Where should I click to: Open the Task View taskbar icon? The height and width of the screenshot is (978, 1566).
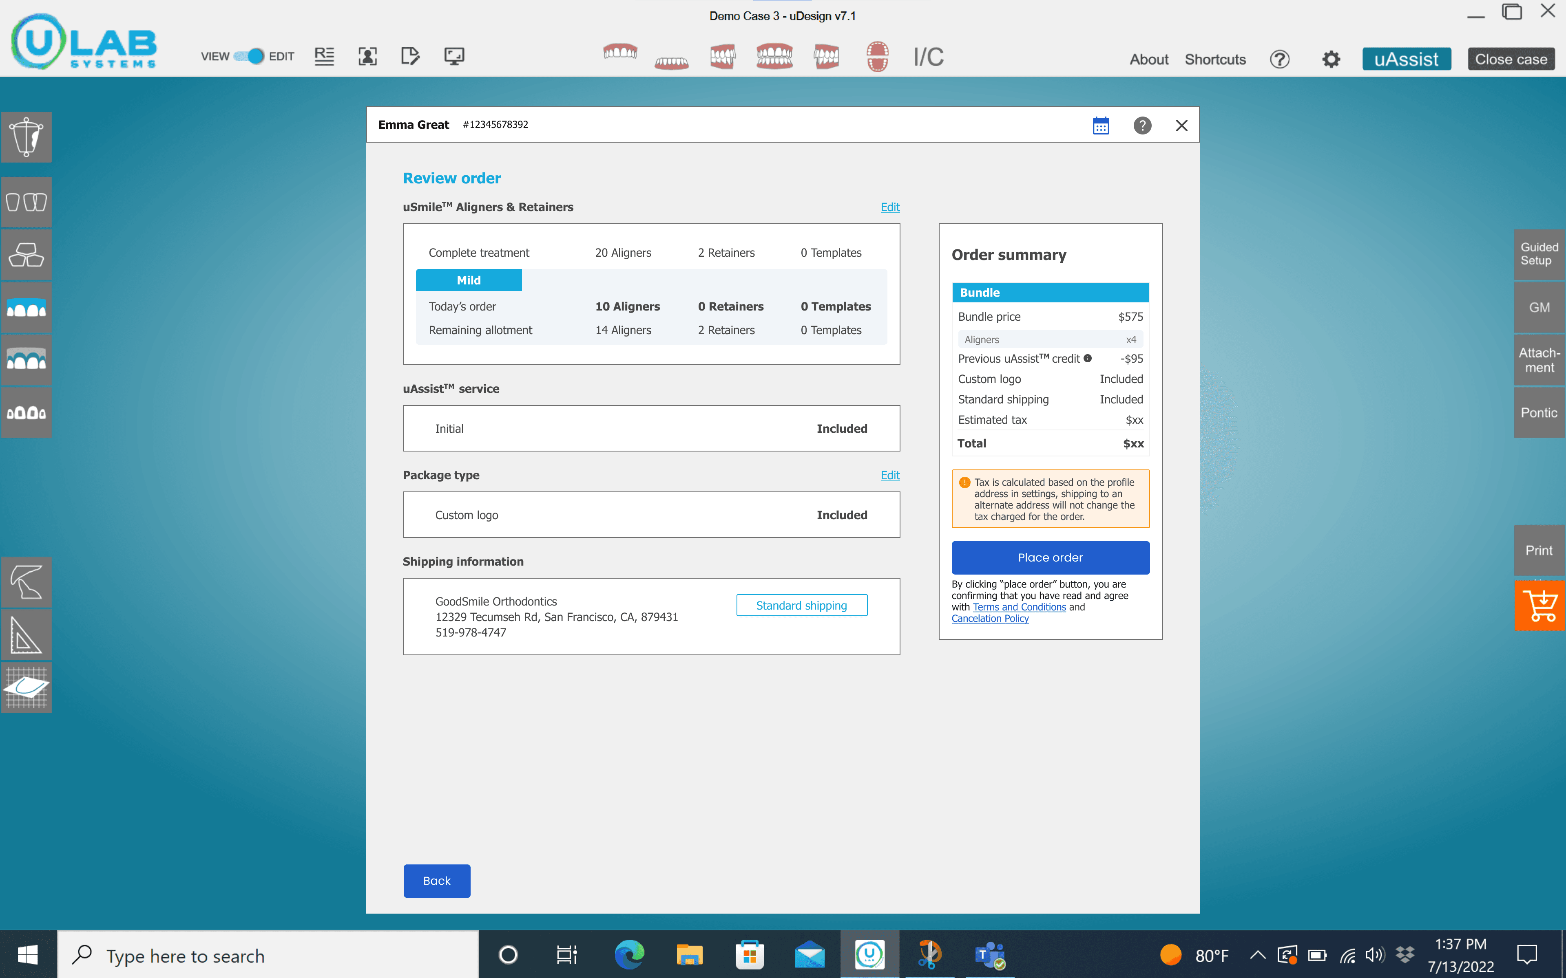click(x=567, y=955)
